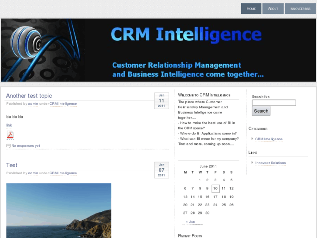Open 'No responses yet' comments link
The image size is (317, 238).
(x=25, y=146)
